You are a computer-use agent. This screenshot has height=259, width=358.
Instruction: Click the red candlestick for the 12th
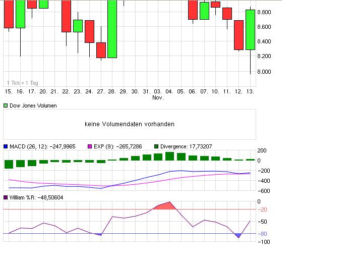pos(239,35)
